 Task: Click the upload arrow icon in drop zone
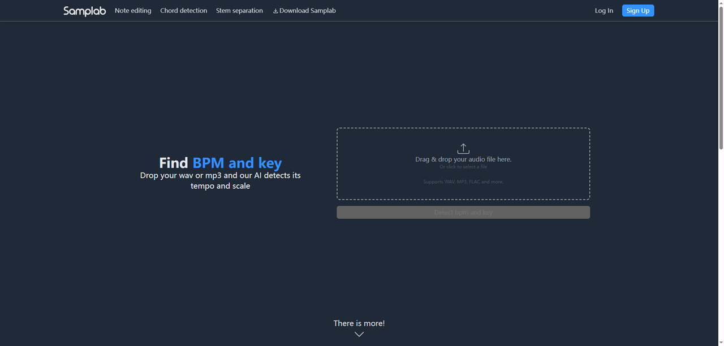pyautogui.click(x=463, y=149)
